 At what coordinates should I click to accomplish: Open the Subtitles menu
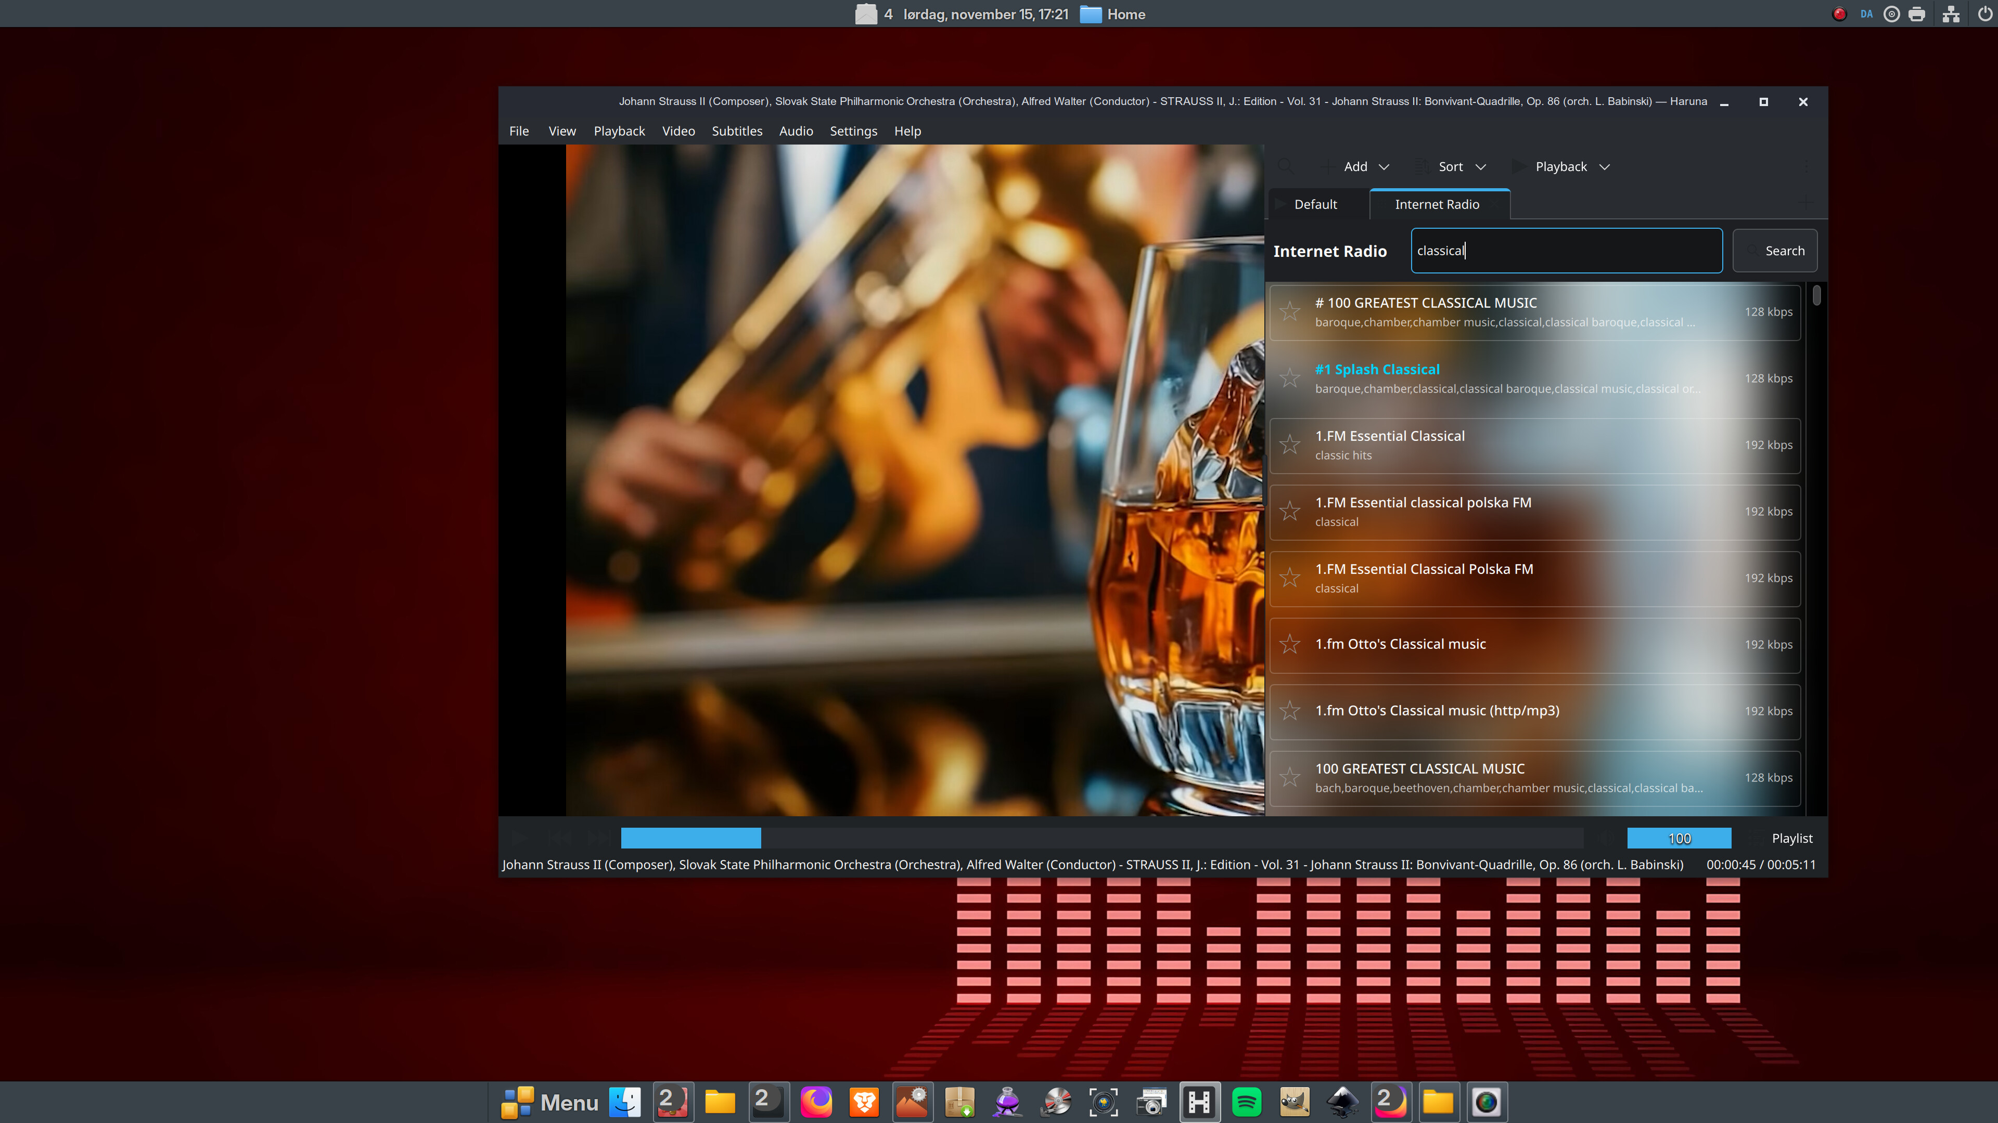737,131
